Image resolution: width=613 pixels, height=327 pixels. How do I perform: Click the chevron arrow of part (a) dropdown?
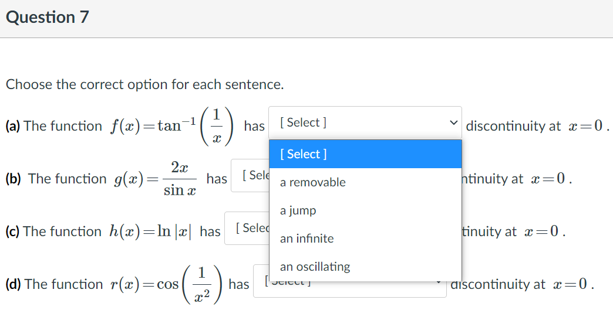pyautogui.click(x=453, y=122)
